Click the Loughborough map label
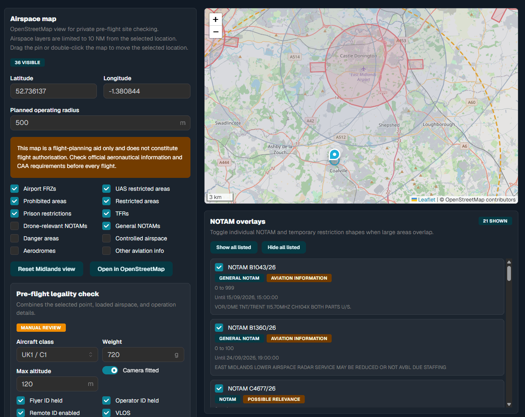This screenshot has height=417, width=525. tap(439, 124)
